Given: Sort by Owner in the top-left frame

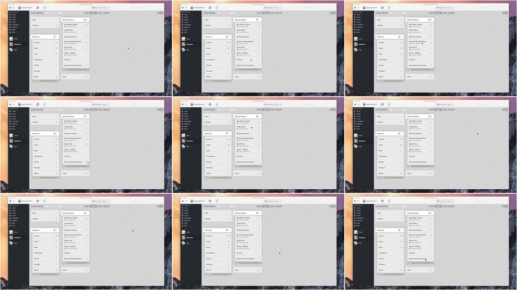Looking at the screenshot, I should [87, 13].
